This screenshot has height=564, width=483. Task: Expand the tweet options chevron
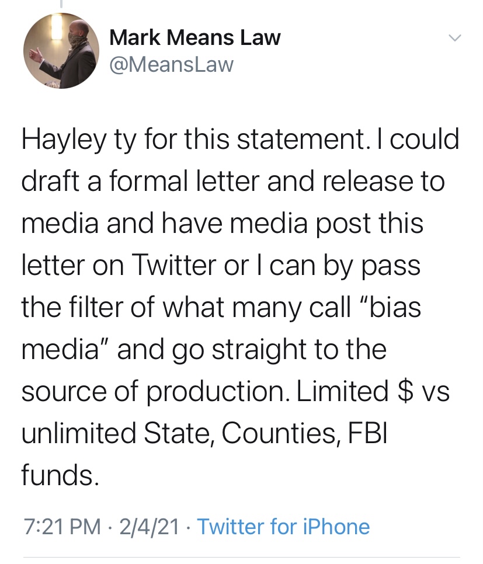(454, 39)
